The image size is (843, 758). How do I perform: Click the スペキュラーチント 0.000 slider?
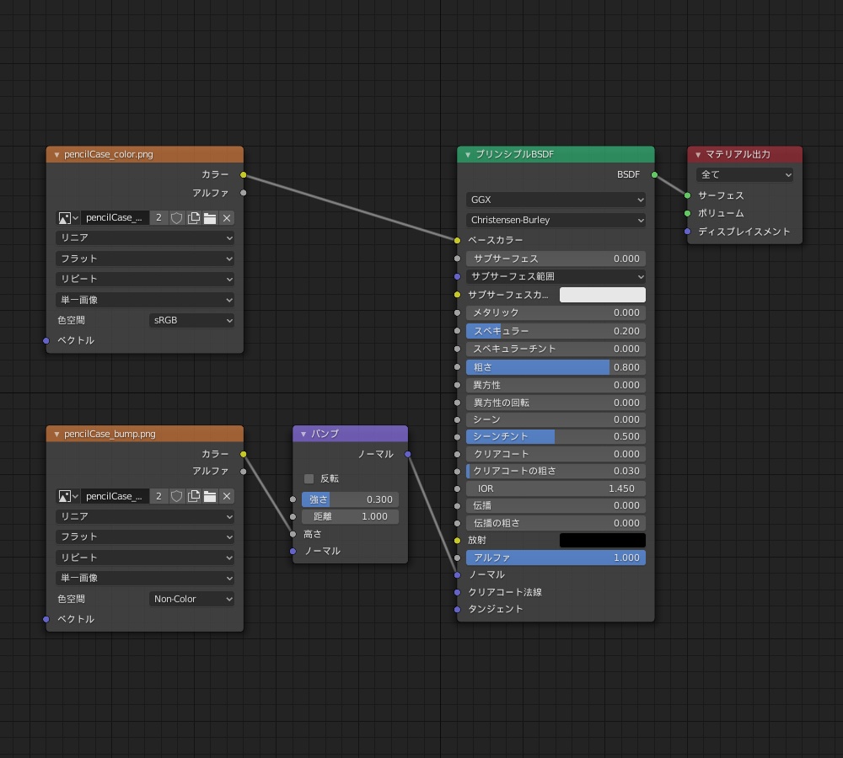click(556, 349)
